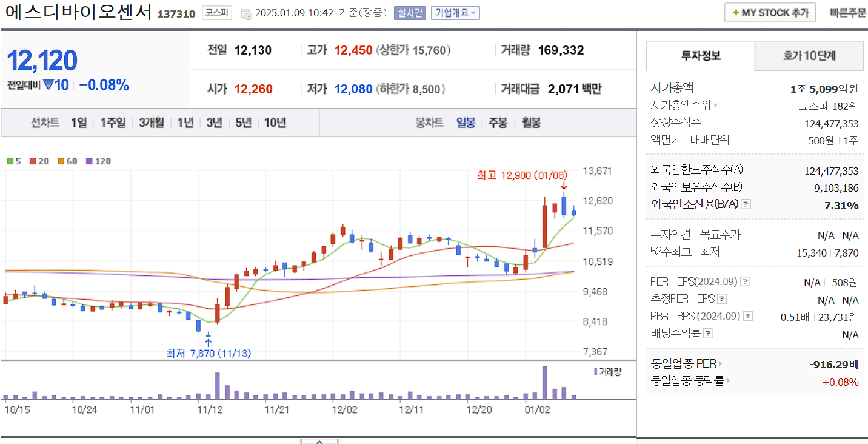
Task: Open the 기업개요 dropdown
Action: [x=455, y=12]
